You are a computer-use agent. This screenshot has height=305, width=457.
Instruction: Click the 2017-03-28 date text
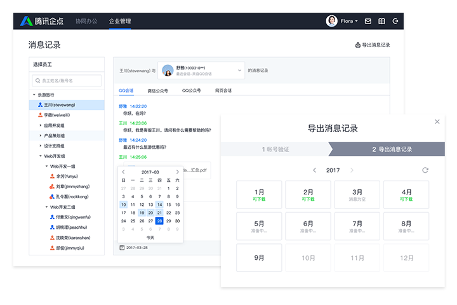click(x=137, y=248)
